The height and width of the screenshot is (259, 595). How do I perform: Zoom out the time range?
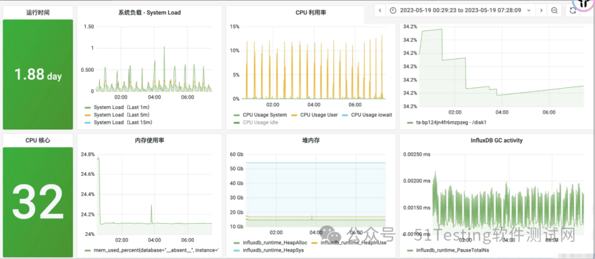tap(554, 10)
